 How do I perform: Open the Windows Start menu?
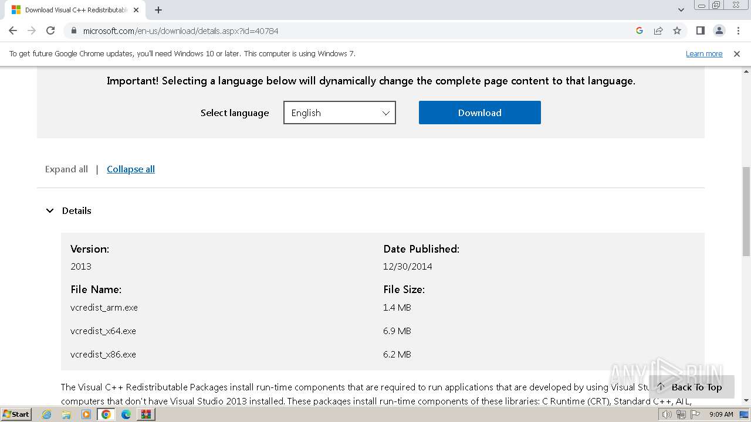pos(16,414)
